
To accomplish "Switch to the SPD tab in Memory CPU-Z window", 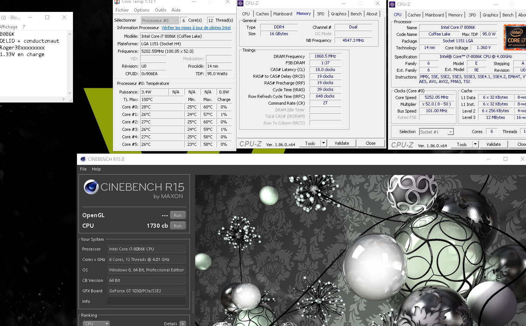I will (x=320, y=14).
